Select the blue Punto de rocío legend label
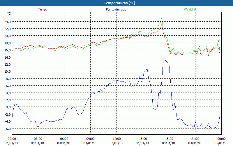Image resolution: width=233 pixels, height=146 pixels. pos(116,9)
